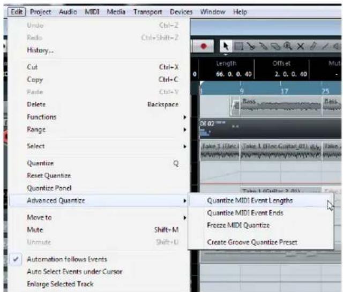Select the Range Selection tool
This screenshot has width=343, height=292.
238,47
